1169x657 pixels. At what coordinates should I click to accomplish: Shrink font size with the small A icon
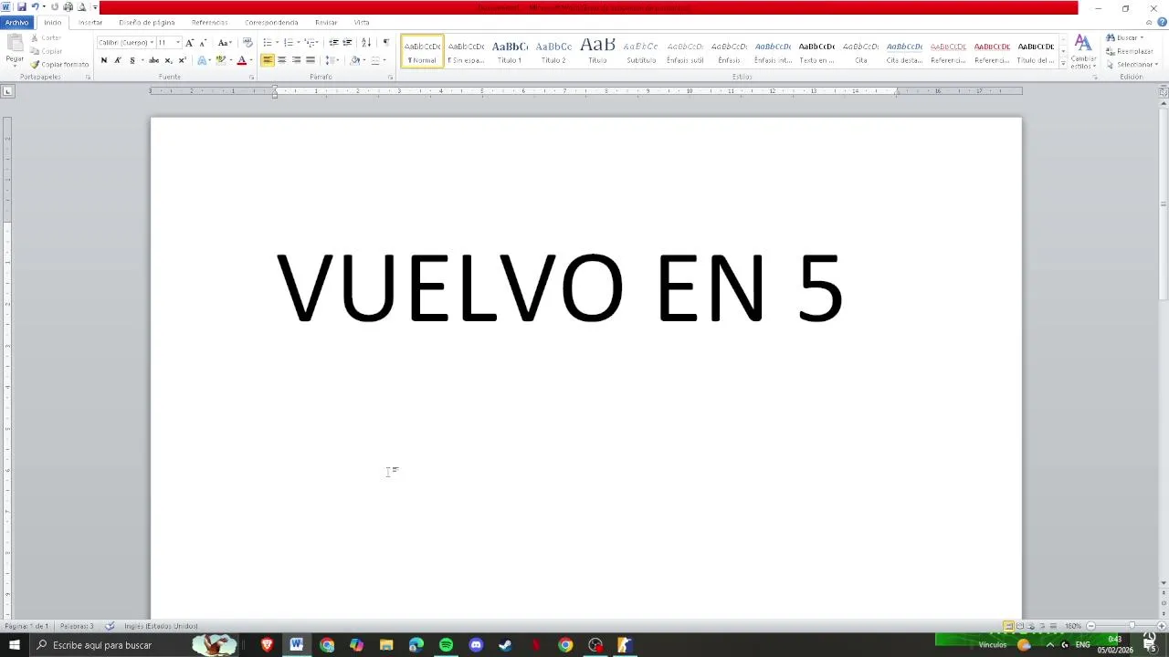(x=202, y=43)
